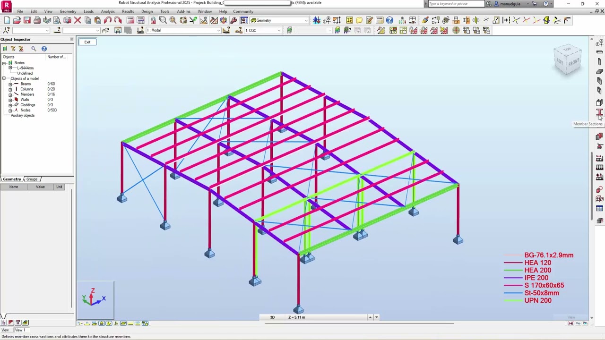Click the help icon in Object Inspector
This screenshot has height=340, width=605.
pyautogui.click(x=44, y=49)
